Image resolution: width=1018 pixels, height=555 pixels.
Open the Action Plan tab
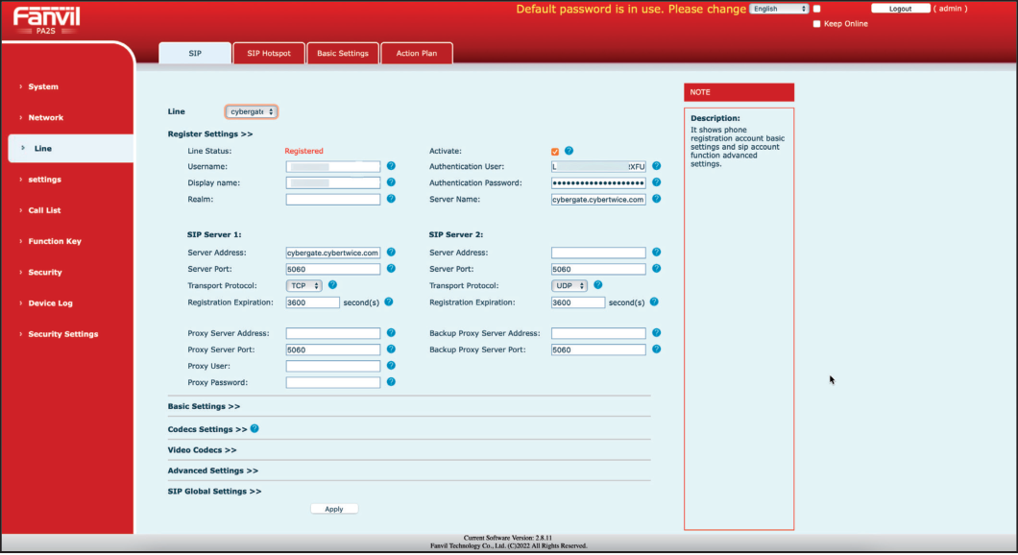coord(416,54)
